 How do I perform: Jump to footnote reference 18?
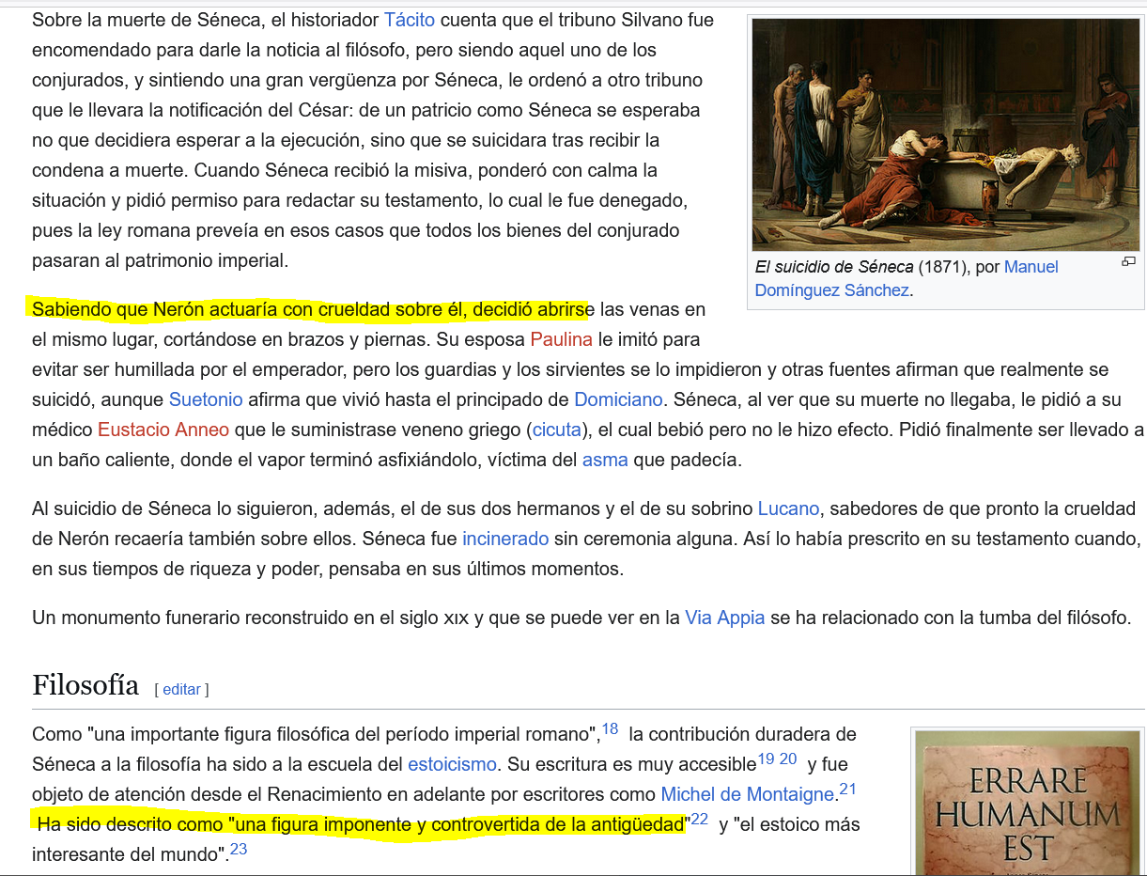[610, 728]
